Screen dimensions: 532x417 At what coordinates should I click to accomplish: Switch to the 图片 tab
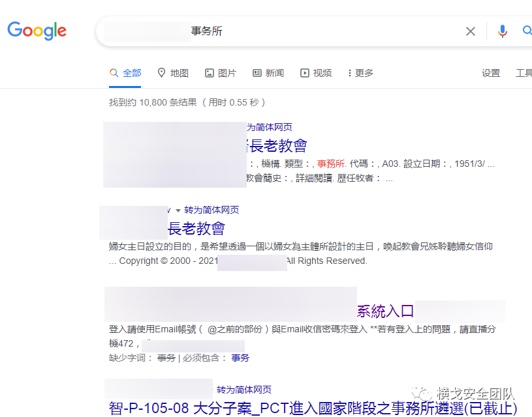tap(221, 73)
